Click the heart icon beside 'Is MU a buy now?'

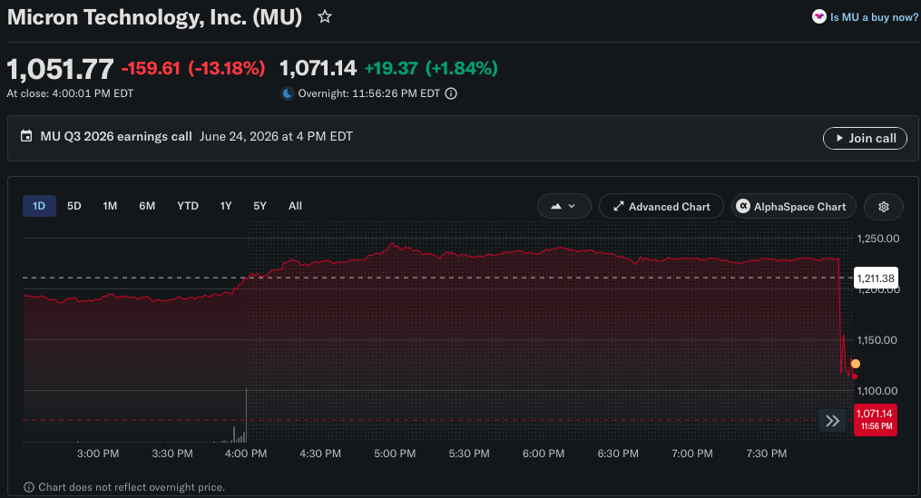pos(818,16)
